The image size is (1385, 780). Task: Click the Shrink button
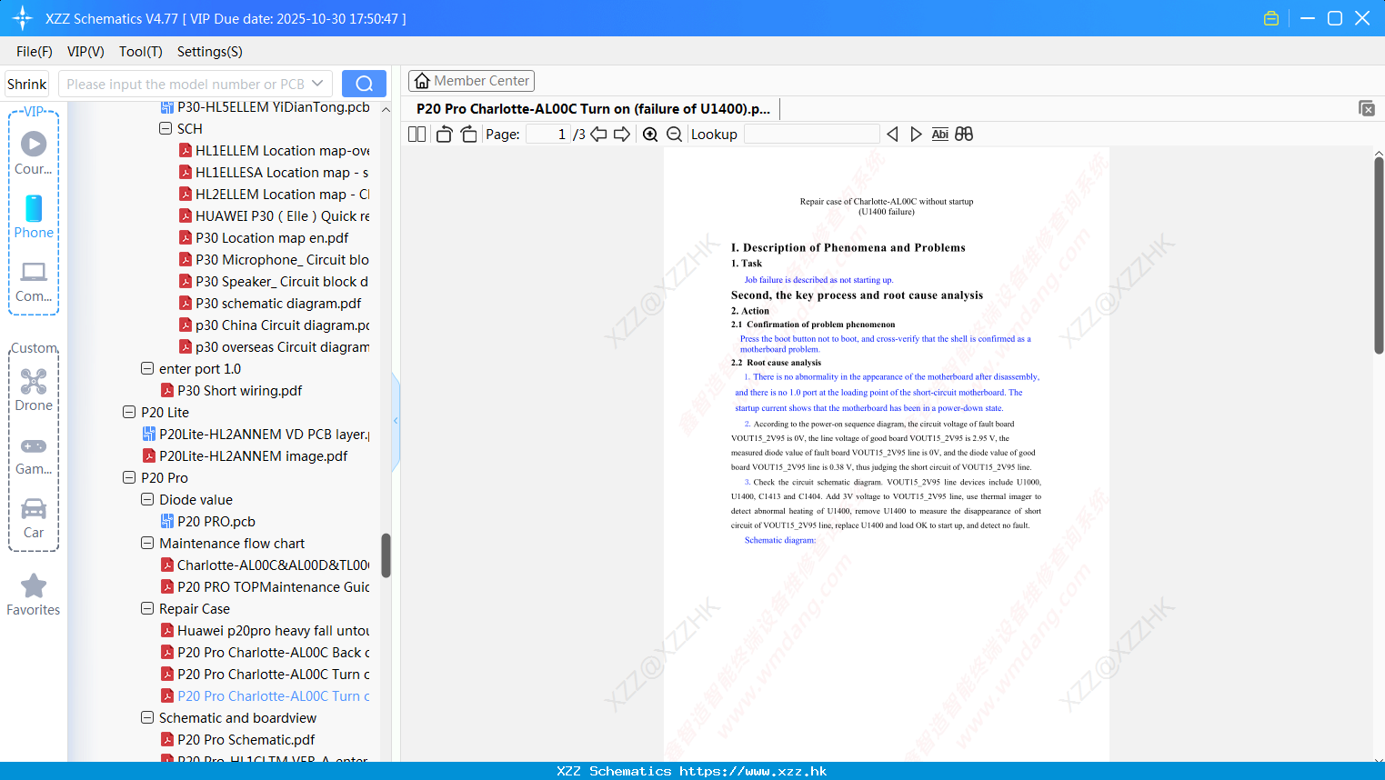[x=27, y=84]
